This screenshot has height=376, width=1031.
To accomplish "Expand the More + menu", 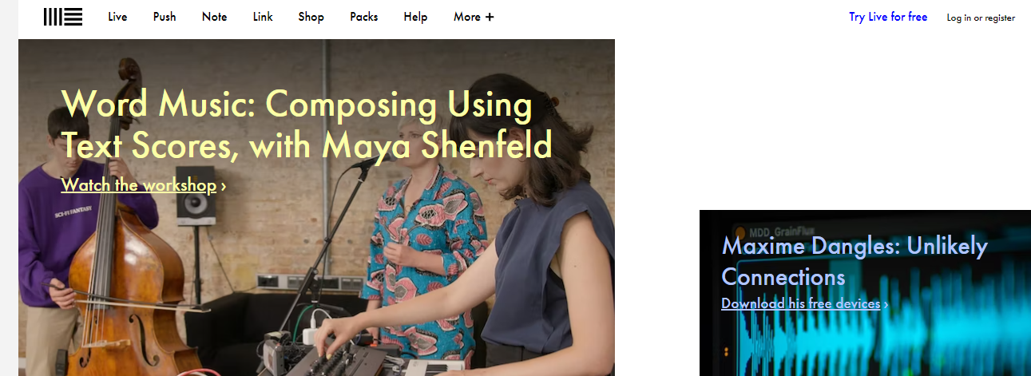I will (474, 17).
